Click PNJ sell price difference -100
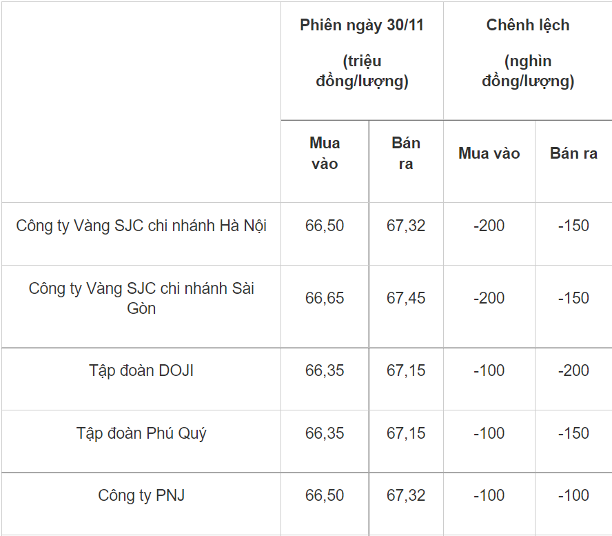The width and height of the screenshot is (612, 536). pyautogui.click(x=573, y=495)
